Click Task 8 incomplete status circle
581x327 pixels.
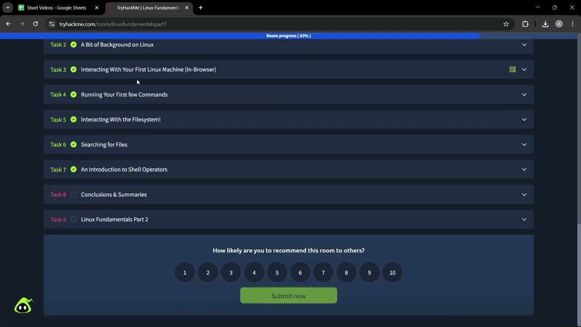[74, 194]
